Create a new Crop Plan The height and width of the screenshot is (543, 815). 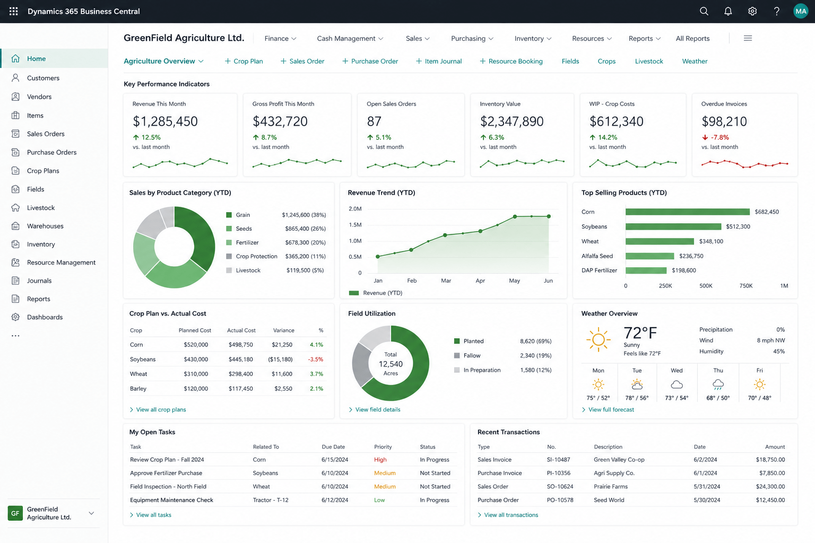tap(244, 62)
